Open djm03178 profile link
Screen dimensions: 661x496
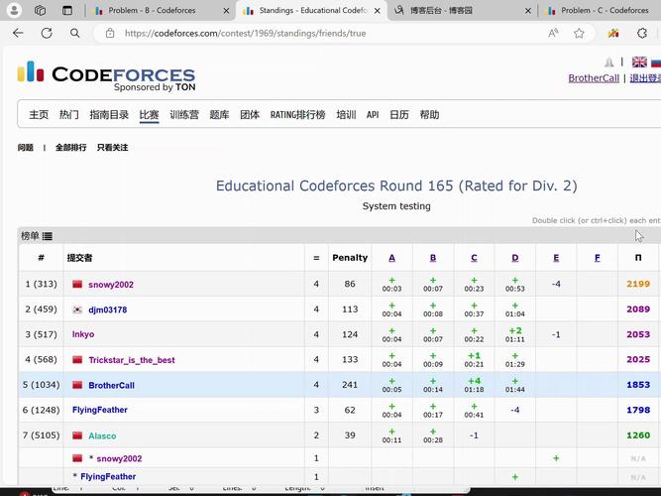(x=107, y=310)
